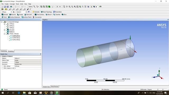This screenshot has width=169, height=95.
Task: Enable the Edges selection filter
Action: pyautogui.click(x=44, y=7)
